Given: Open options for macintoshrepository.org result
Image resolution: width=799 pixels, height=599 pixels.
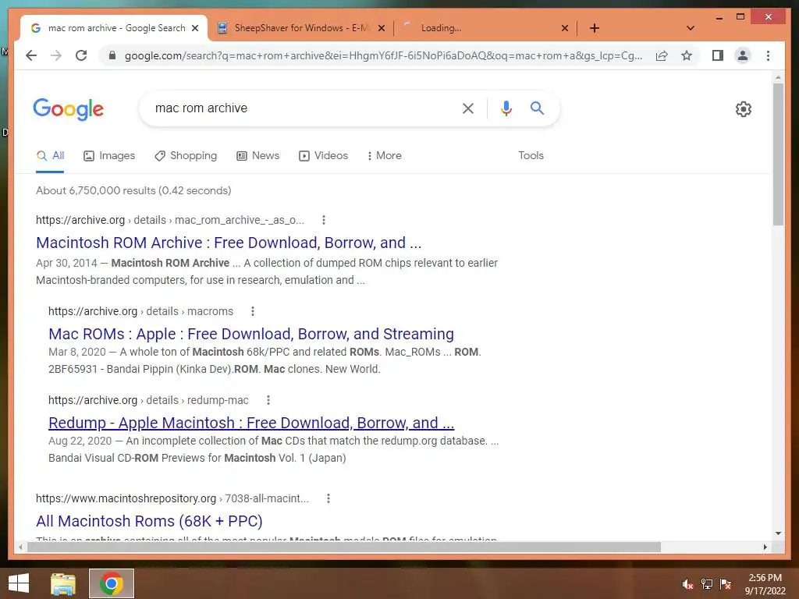Looking at the screenshot, I should click(328, 498).
